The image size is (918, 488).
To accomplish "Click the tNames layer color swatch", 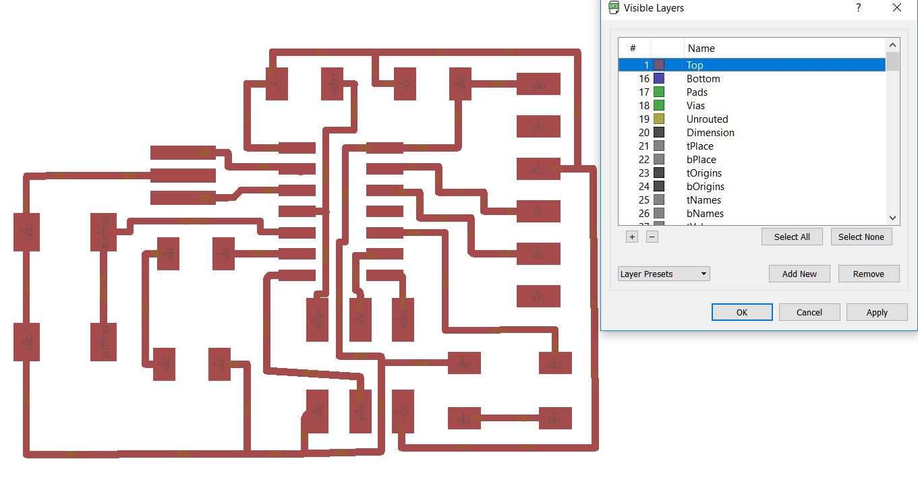I will [x=659, y=200].
